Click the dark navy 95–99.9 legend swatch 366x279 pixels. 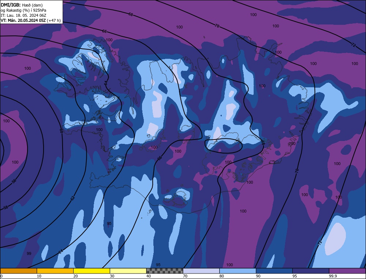click(x=311, y=271)
